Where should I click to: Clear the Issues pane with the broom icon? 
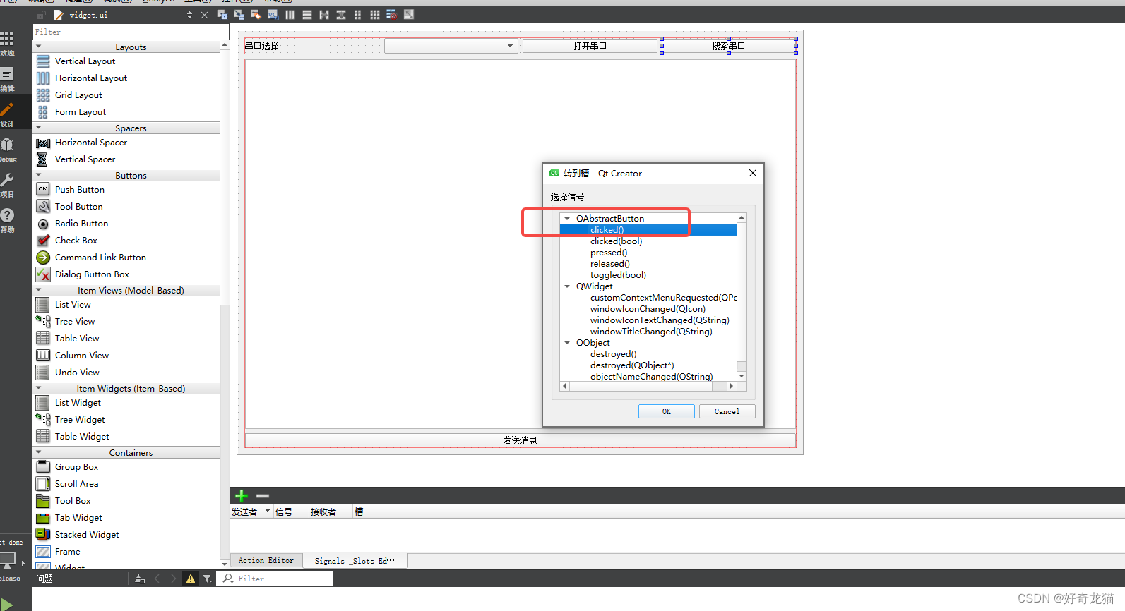[x=140, y=579]
